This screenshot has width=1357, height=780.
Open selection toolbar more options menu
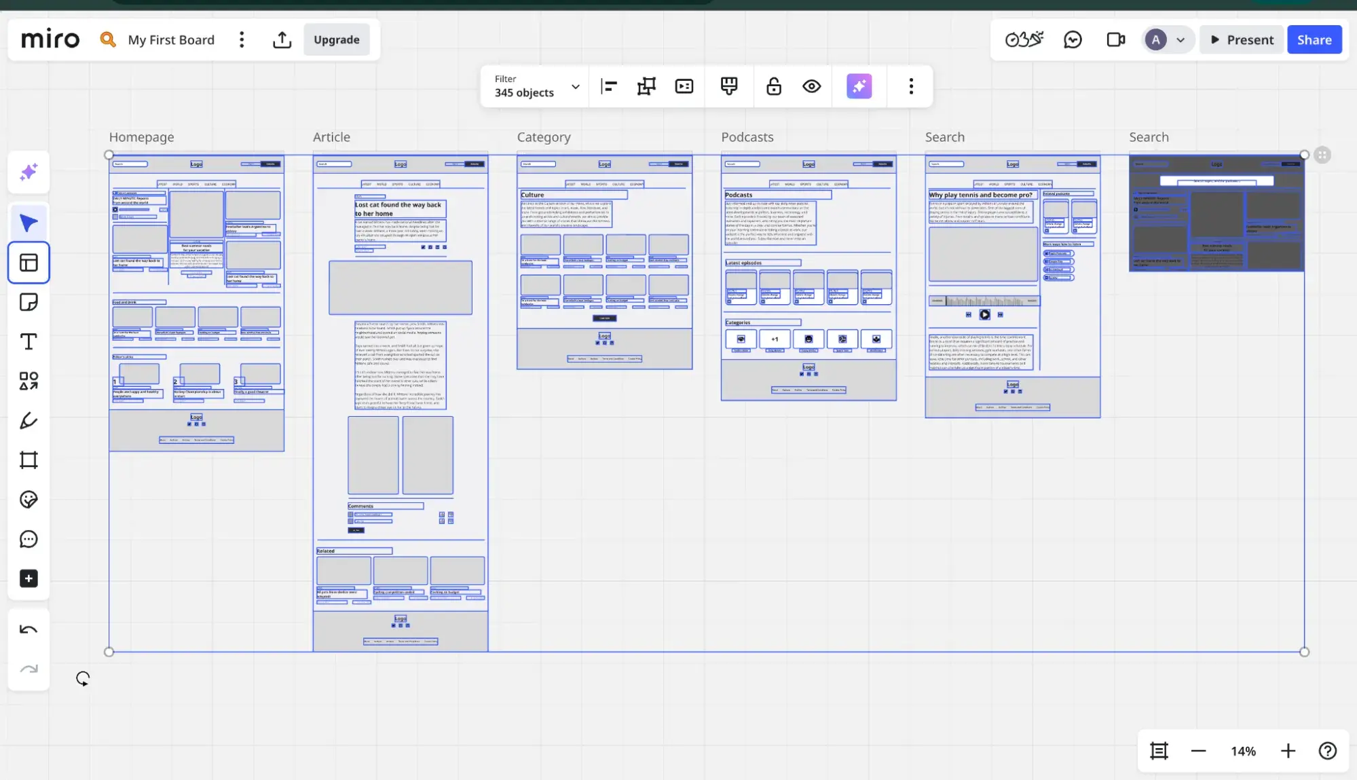[911, 86]
